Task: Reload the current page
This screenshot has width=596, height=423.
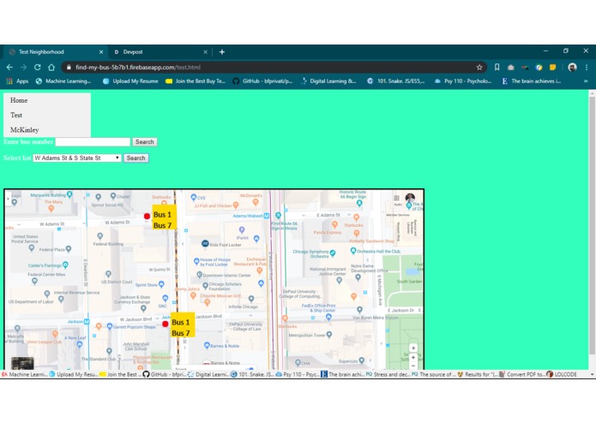Action: tap(37, 67)
